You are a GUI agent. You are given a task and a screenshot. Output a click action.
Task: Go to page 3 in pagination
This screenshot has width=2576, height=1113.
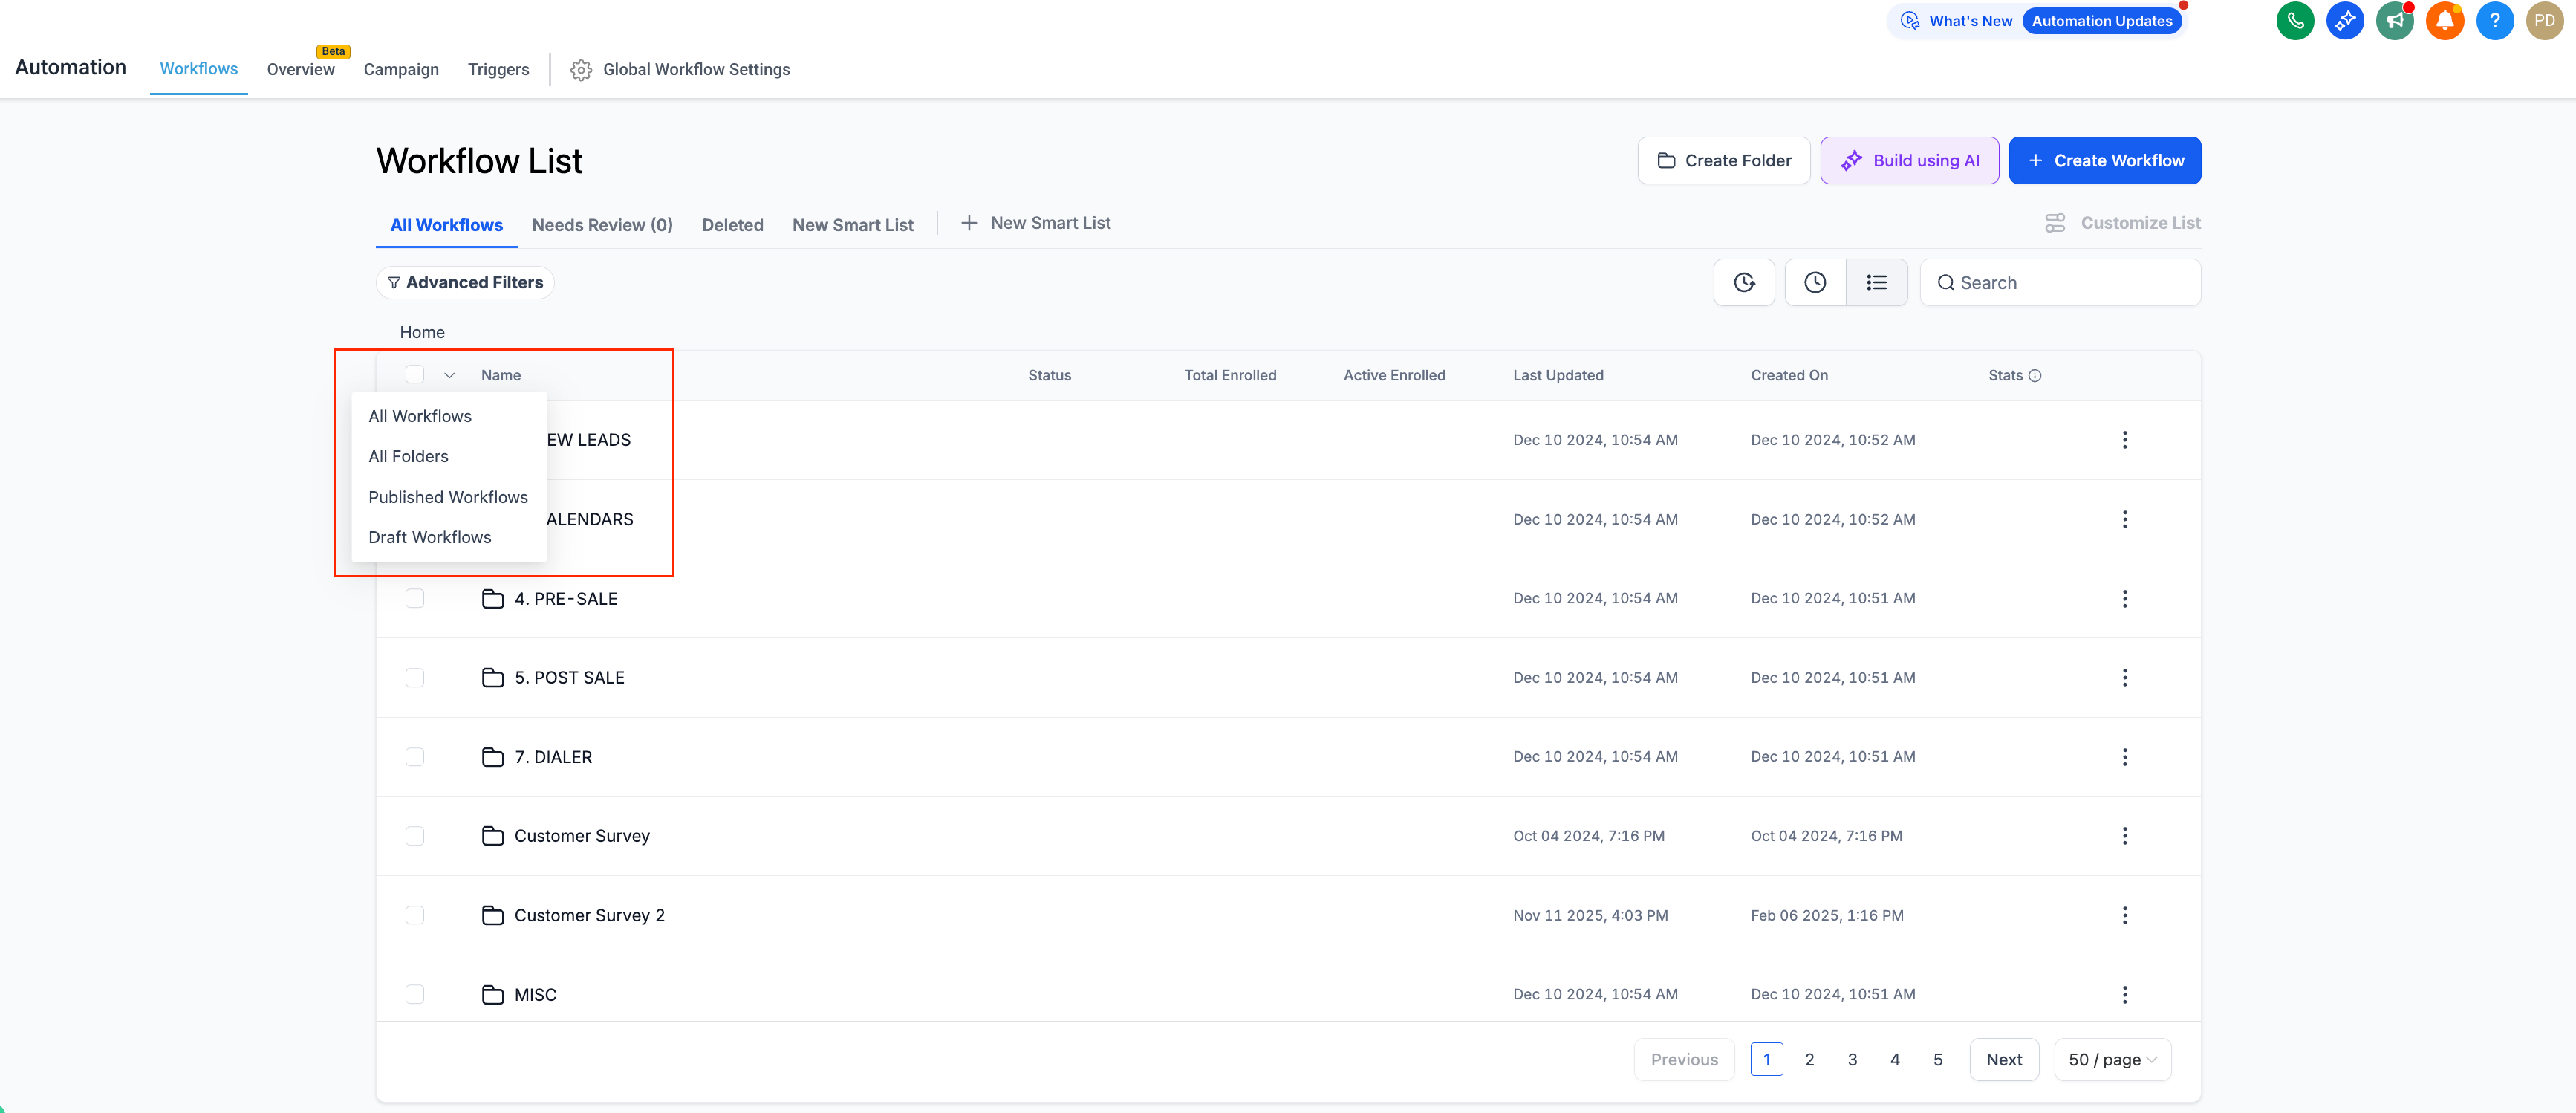[1852, 1060]
